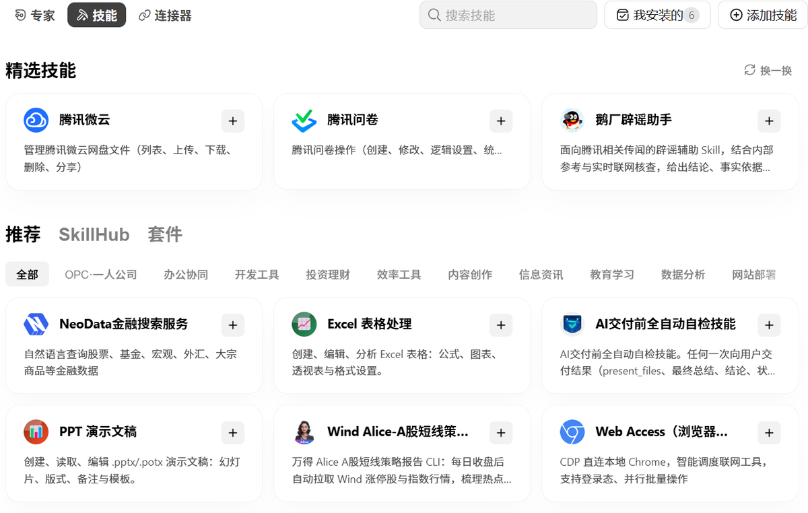Filter by 网站部署 category
The width and height of the screenshot is (808, 513).
point(754,275)
